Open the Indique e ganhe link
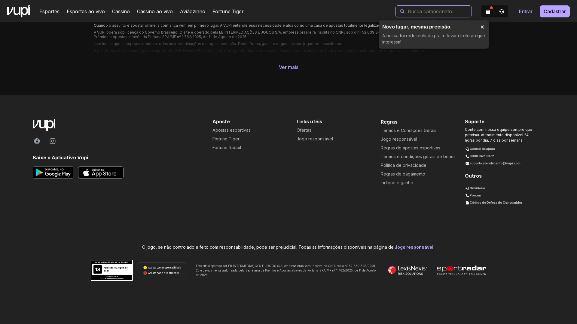 coord(397,183)
